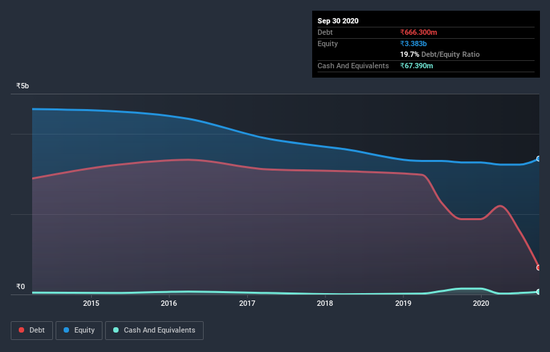Image resolution: width=550 pixels, height=352 pixels.
Task: Click the Sep 30 2020 tooltip date
Action: pos(338,21)
